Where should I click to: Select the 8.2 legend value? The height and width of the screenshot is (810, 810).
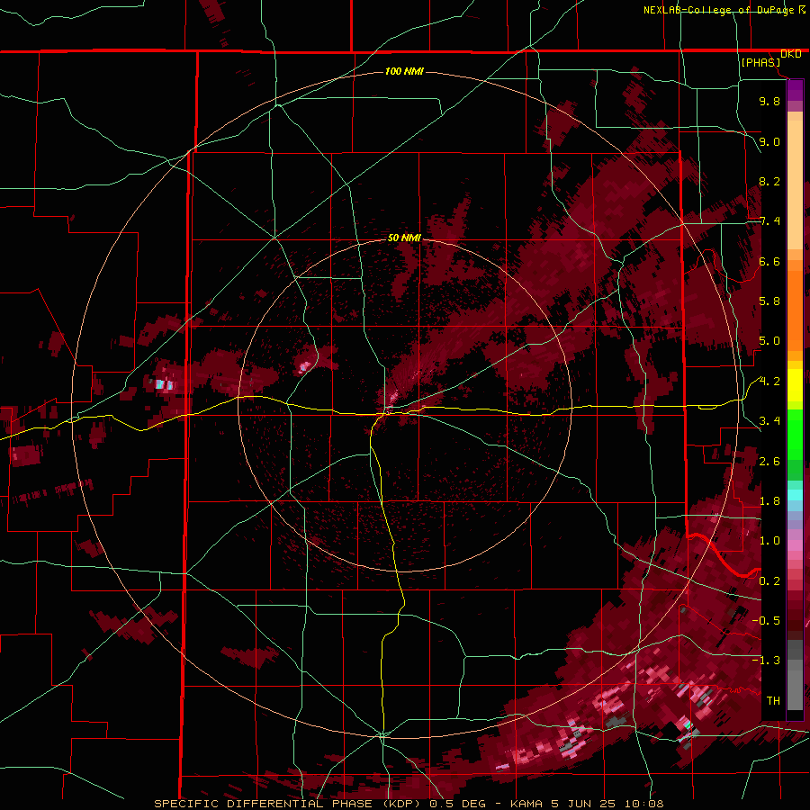tap(769, 181)
